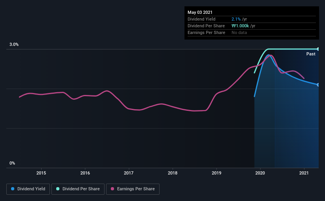Select the 2021 label on the x-axis
Image resolution: width=325 pixels, height=201 pixels.
point(304,173)
